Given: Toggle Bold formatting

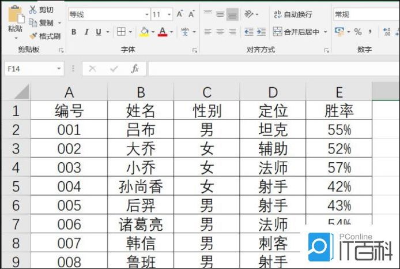Looking at the screenshot, I should [74, 32].
